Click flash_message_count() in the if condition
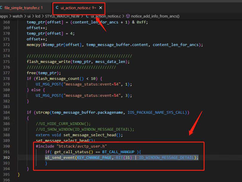The image size is (242, 182). [60, 79]
